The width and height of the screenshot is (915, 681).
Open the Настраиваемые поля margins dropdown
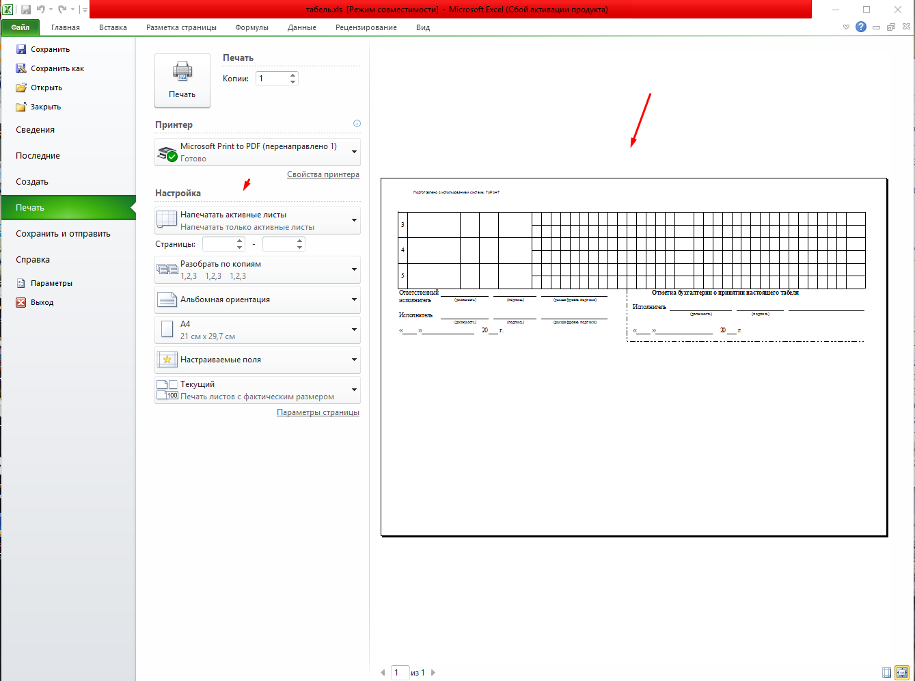point(258,360)
